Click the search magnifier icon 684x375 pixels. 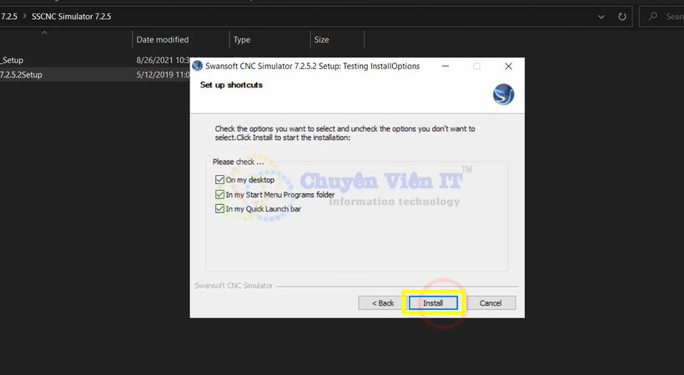click(x=652, y=16)
